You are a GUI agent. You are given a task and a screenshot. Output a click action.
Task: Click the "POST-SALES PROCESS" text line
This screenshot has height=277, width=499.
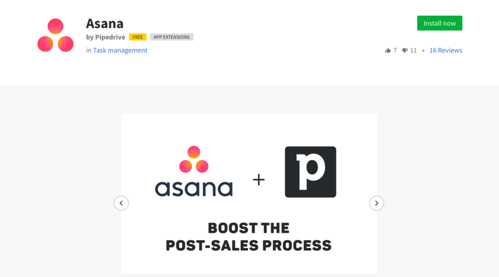point(249,245)
